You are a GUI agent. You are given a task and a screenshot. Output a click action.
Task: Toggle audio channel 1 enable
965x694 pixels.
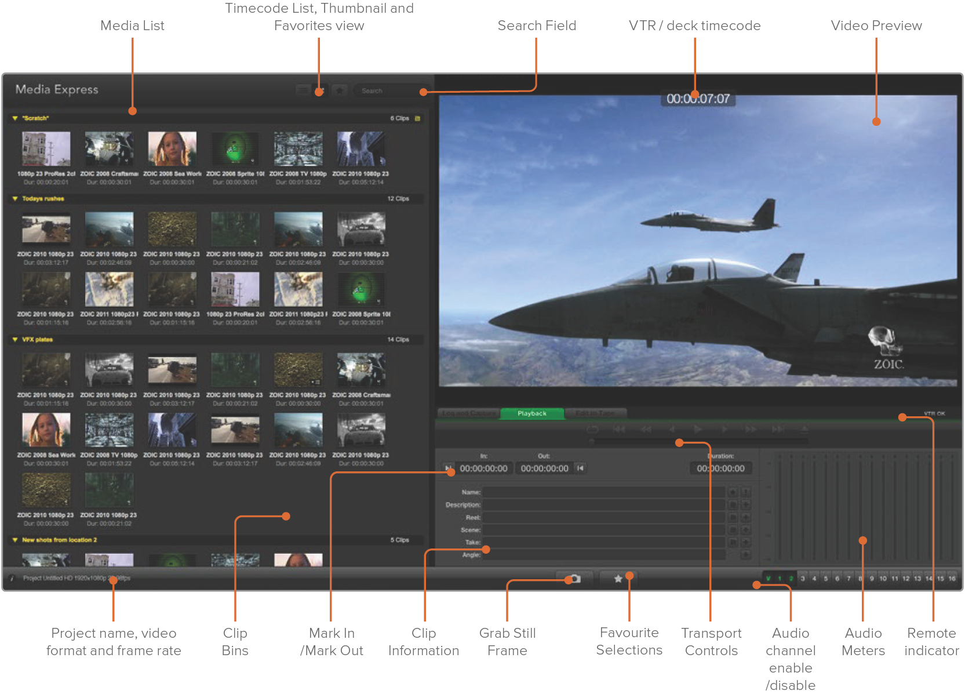(x=780, y=579)
